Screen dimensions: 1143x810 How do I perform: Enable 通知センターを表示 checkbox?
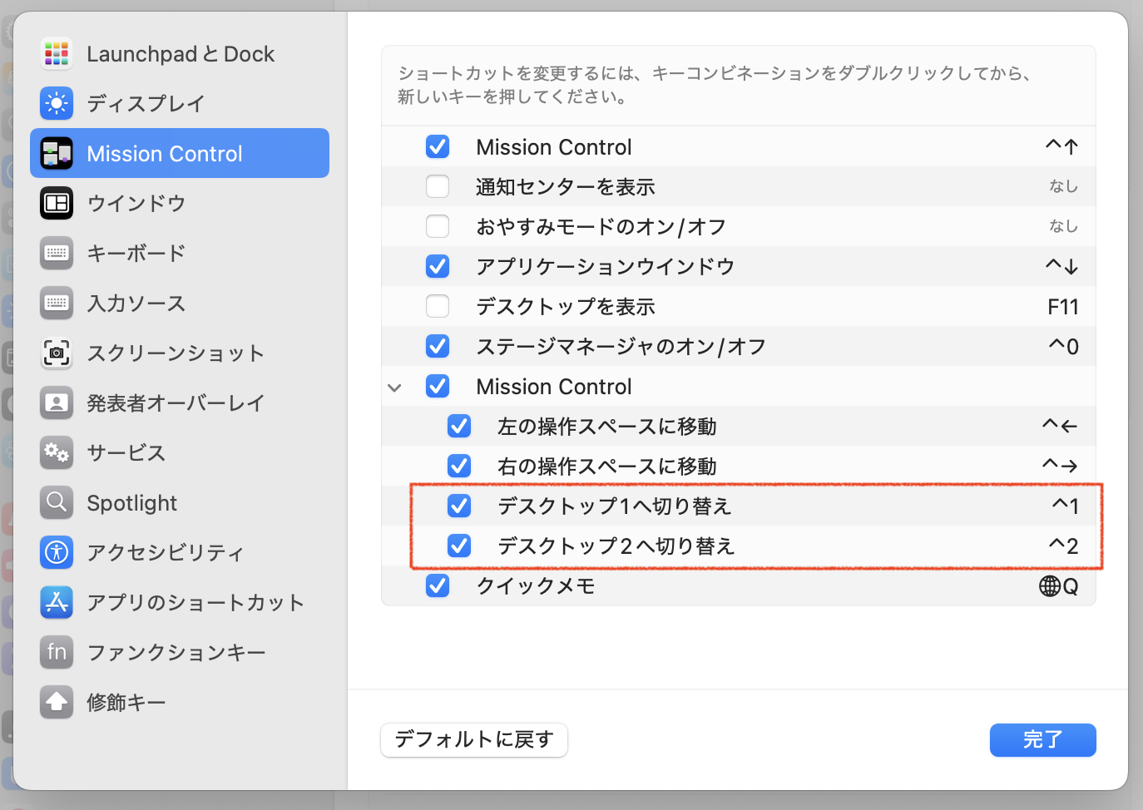click(x=438, y=186)
